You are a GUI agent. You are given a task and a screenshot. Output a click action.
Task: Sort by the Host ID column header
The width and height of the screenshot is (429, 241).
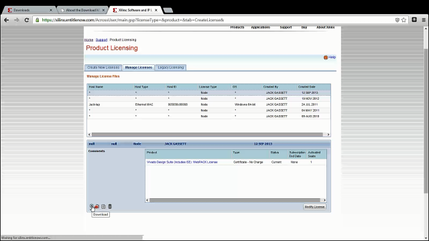tap(172, 87)
